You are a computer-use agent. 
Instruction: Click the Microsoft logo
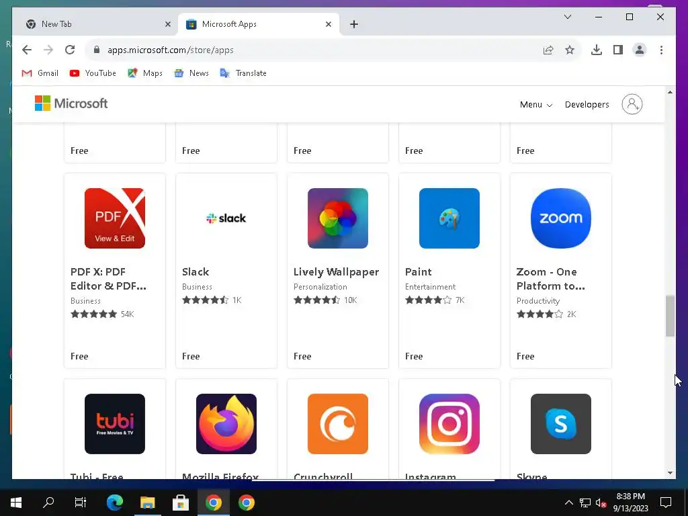(x=71, y=103)
